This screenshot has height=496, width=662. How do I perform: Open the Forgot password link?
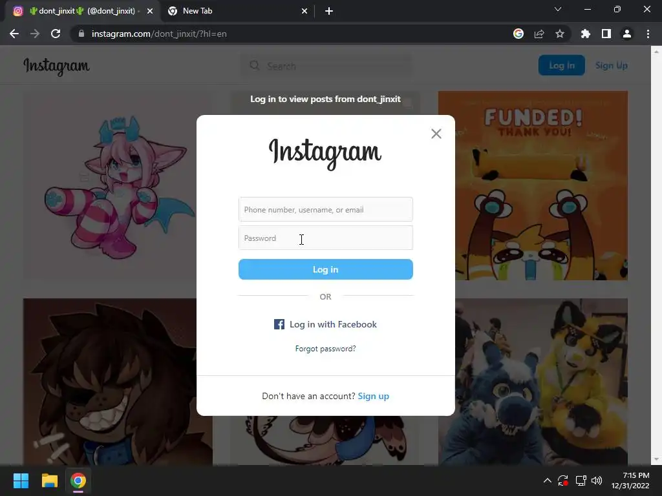(x=326, y=348)
